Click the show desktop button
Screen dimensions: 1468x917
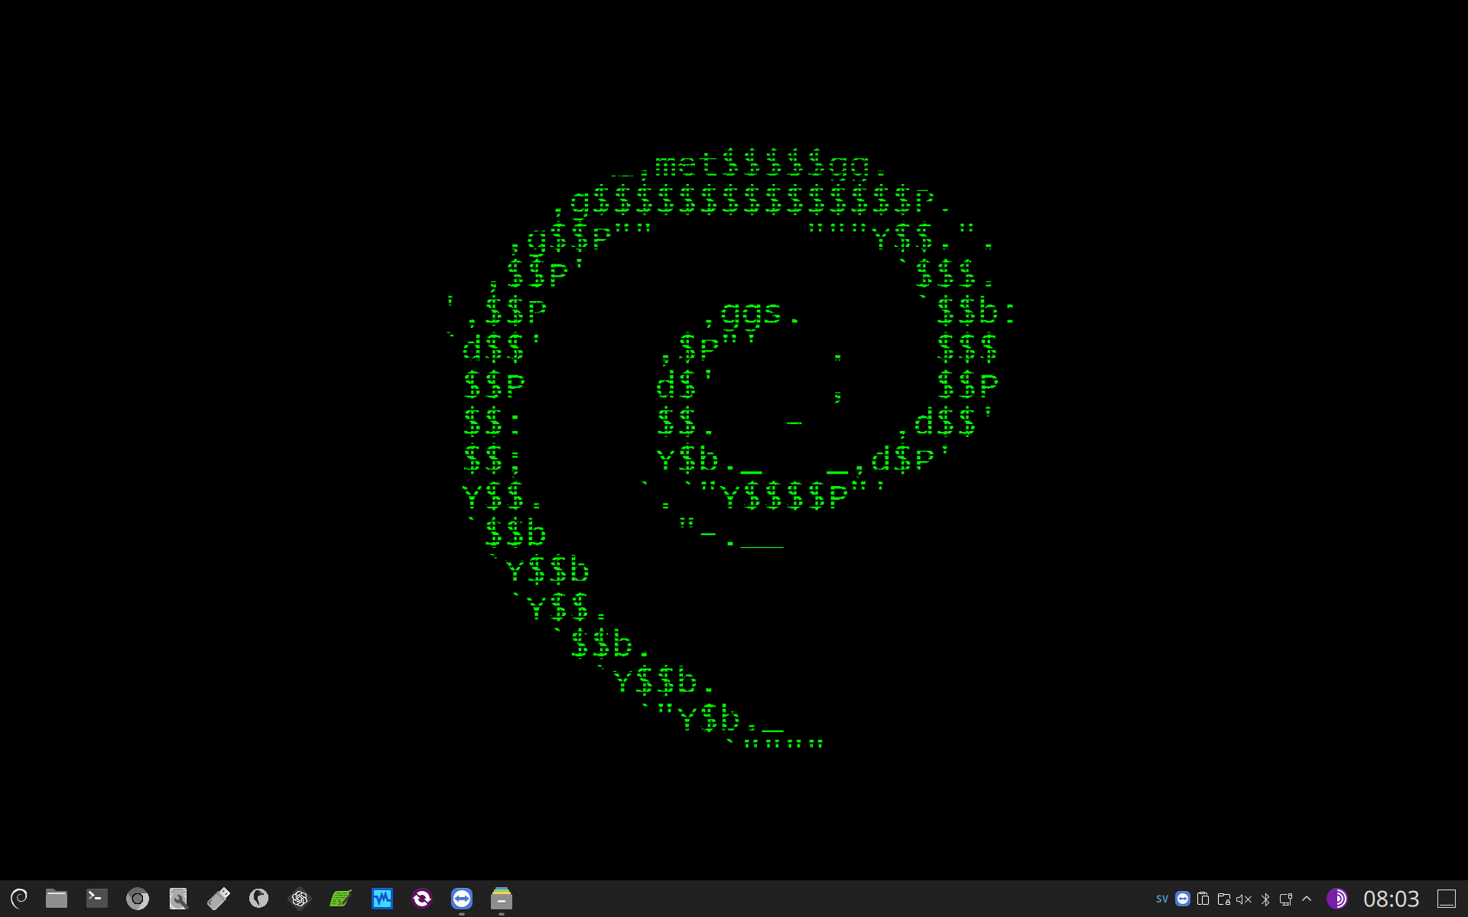(1447, 899)
